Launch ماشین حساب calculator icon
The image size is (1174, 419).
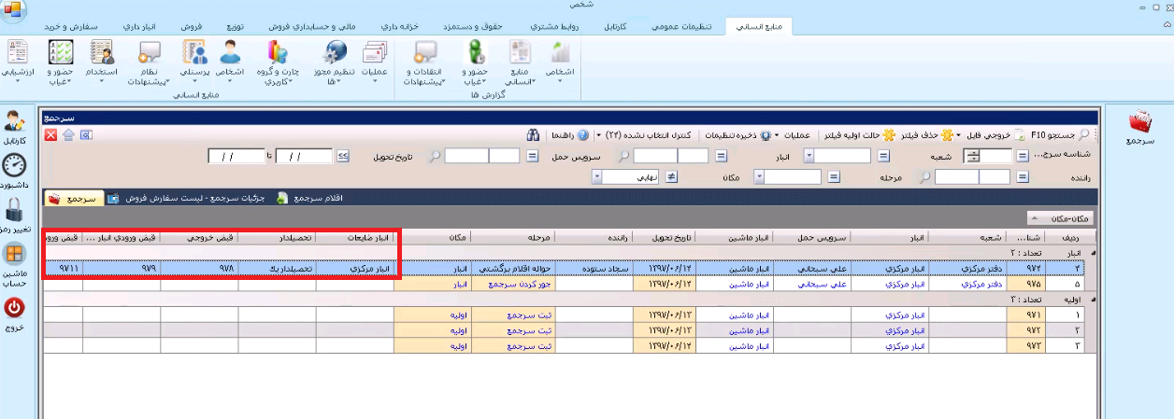[14, 255]
